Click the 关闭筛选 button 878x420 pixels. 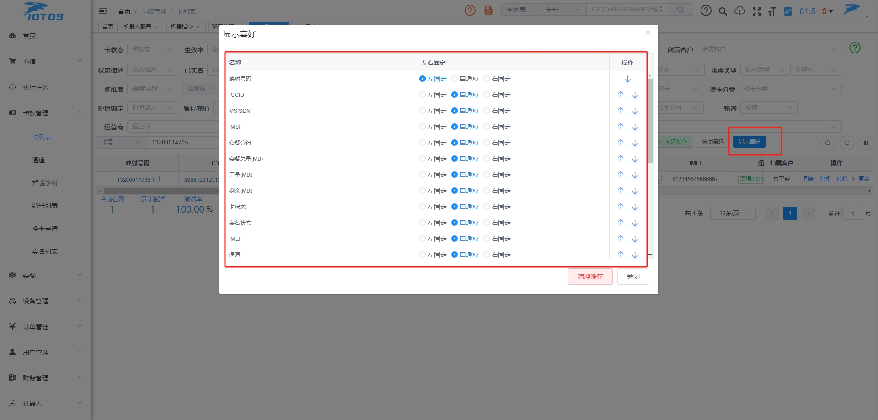point(713,142)
